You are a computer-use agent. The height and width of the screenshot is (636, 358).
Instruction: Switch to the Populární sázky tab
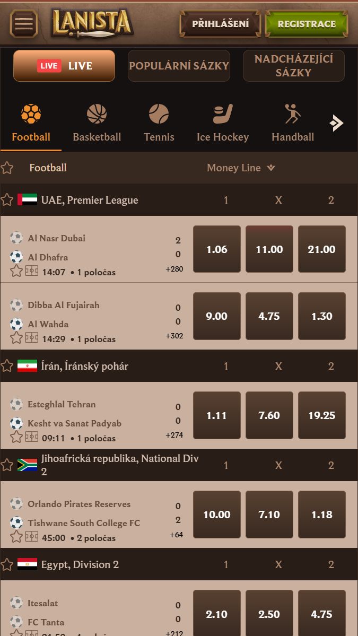click(179, 66)
